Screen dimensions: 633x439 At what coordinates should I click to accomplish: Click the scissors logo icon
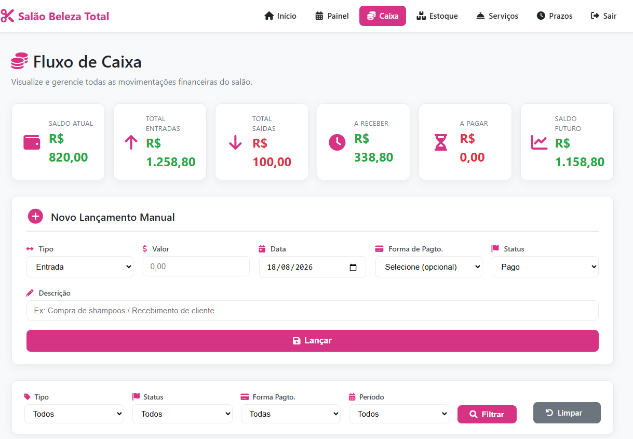[x=7, y=16]
